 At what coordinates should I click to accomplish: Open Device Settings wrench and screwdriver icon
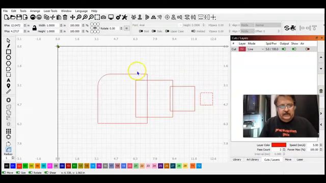click(124, 17)
